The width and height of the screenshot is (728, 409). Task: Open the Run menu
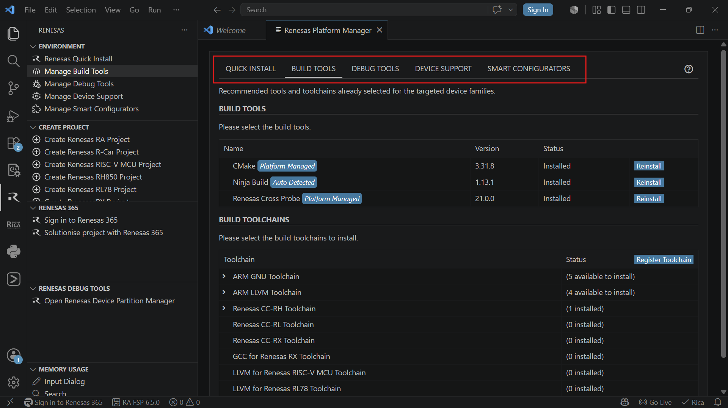(154, 10)
